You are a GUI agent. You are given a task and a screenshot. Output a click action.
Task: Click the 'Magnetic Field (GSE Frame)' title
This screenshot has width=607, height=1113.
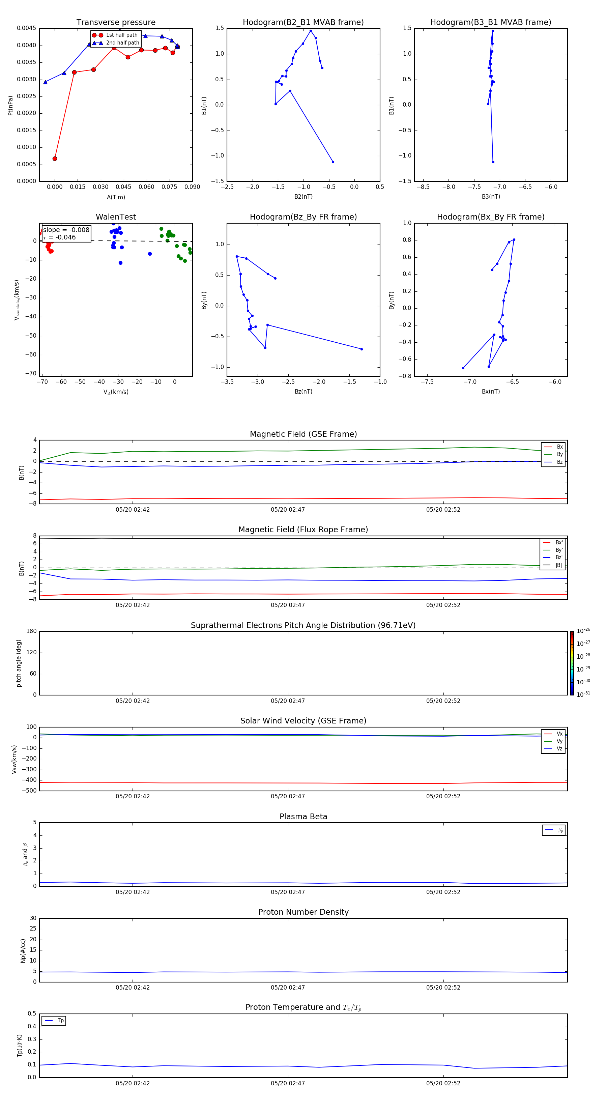pyautogui.click(x=303, y=434)
